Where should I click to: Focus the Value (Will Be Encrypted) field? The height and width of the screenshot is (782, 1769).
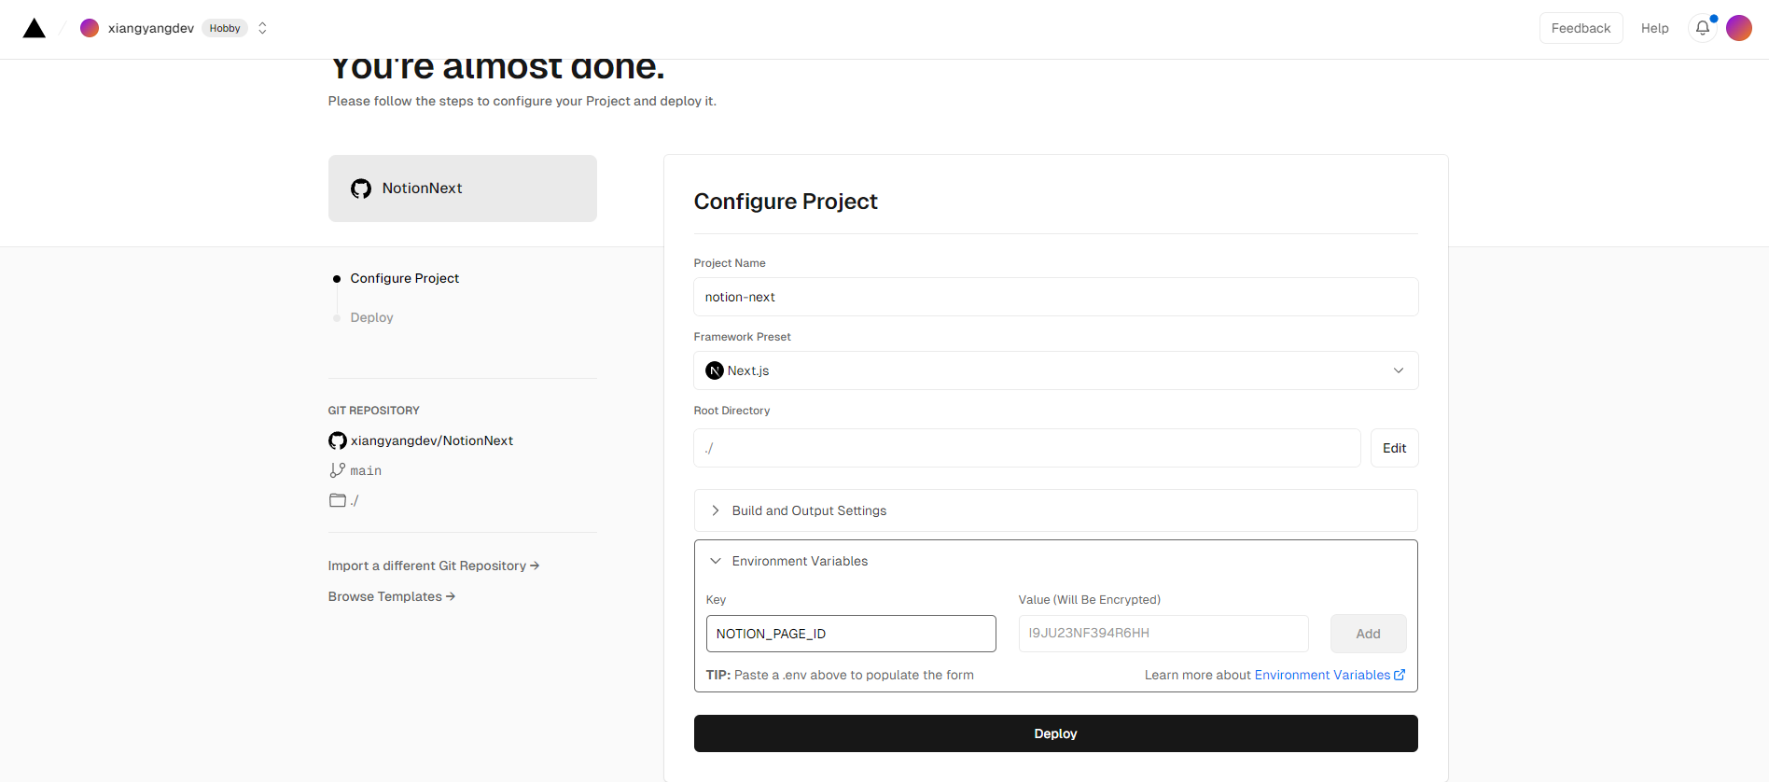click(x=1163, y=634)
